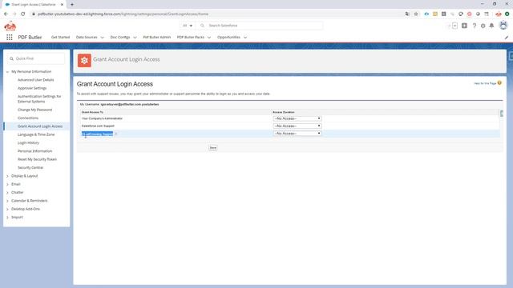Click the Help for this Page link
This screenshot has height=288, width=513.
point(485,83)
